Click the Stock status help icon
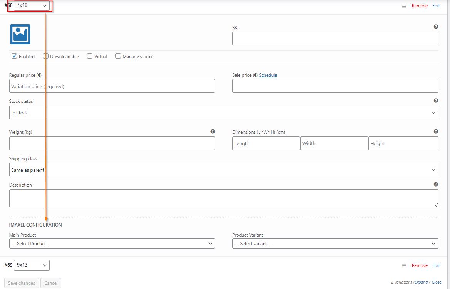The image size is (450, 289). 436,101
